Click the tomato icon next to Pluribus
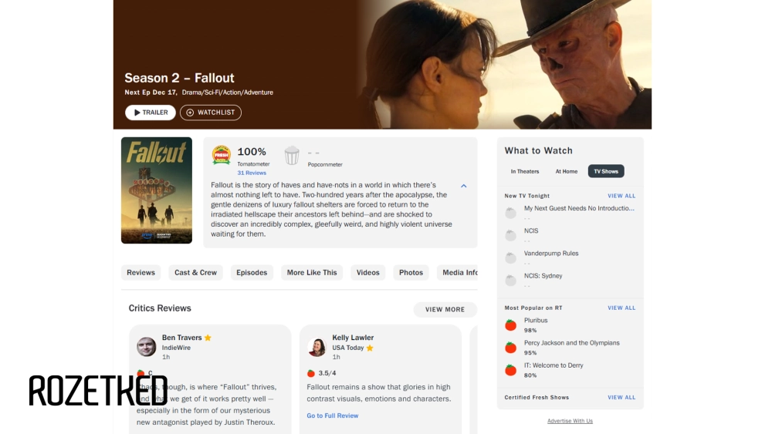The width and height of the screenshot is (772, 434). point(510,325)
